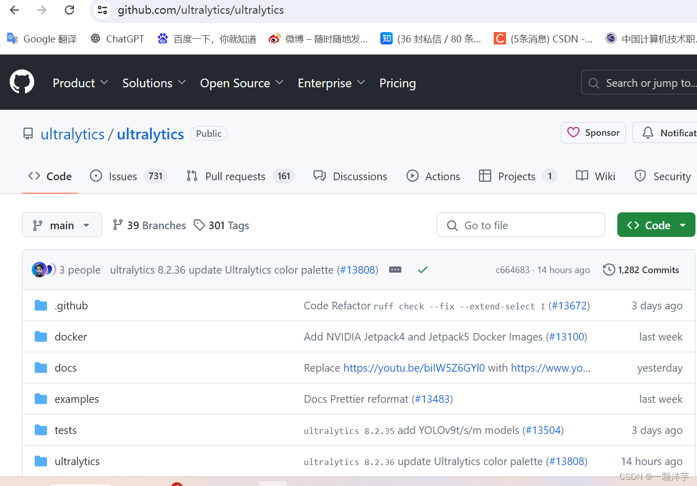
Task: Open the Google 翻译 bookmark
Action: (x=42, y=39)
